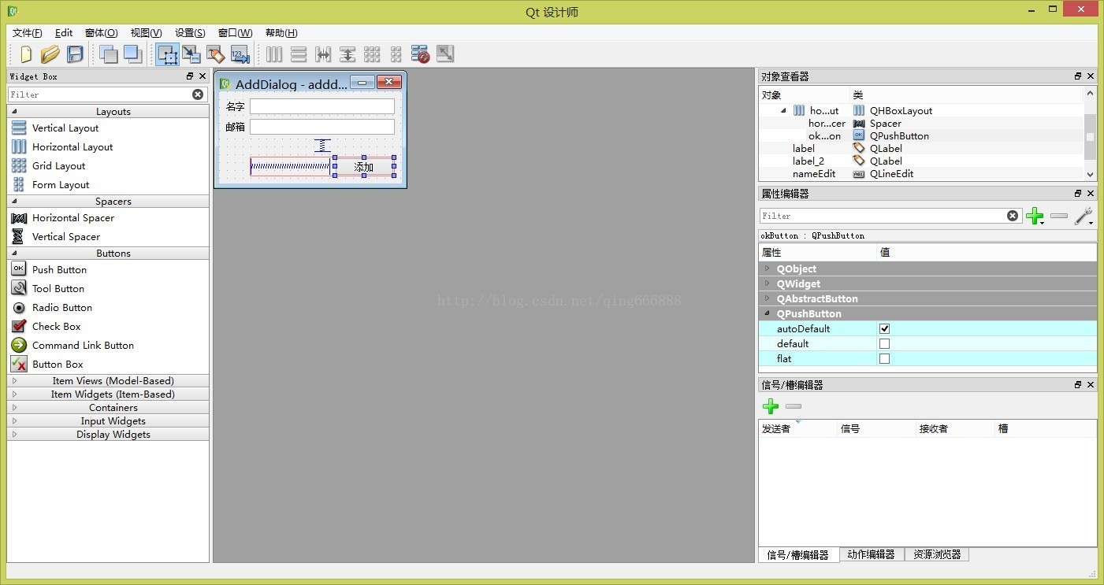The width and height of the screenshot is (1104, 585).
Task: Apply Lay Out Horizontally in Splitter
Action: coord(323,54)
